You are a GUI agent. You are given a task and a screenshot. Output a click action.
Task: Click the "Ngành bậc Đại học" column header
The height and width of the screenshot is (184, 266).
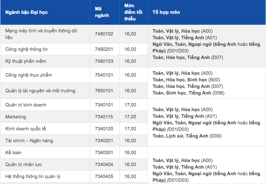27,12
